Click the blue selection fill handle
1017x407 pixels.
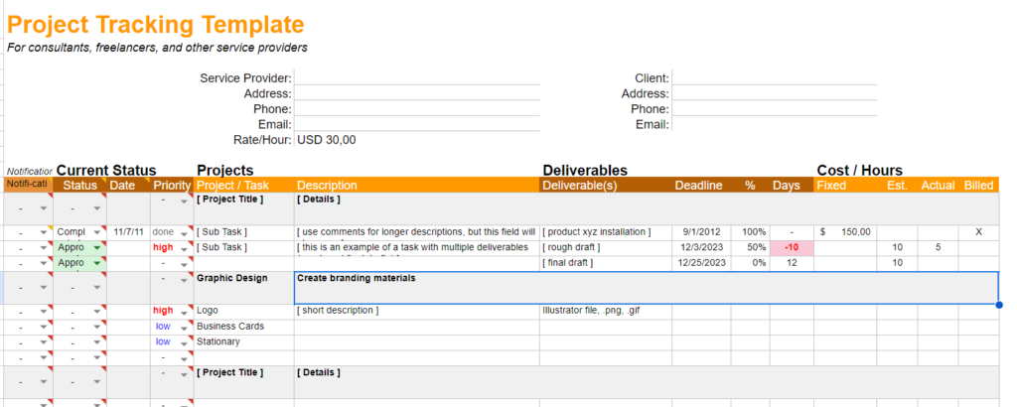click(x=998, y=304)
